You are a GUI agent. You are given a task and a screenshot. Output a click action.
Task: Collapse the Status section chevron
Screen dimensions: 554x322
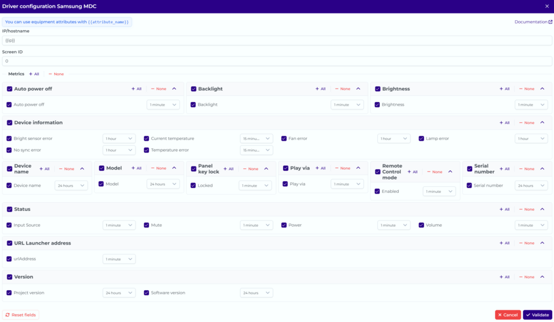pos(542,209)
